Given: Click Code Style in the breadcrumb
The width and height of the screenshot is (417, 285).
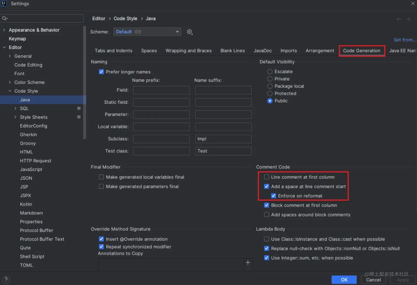Looking at the screenshot, I should pos(125,19).
